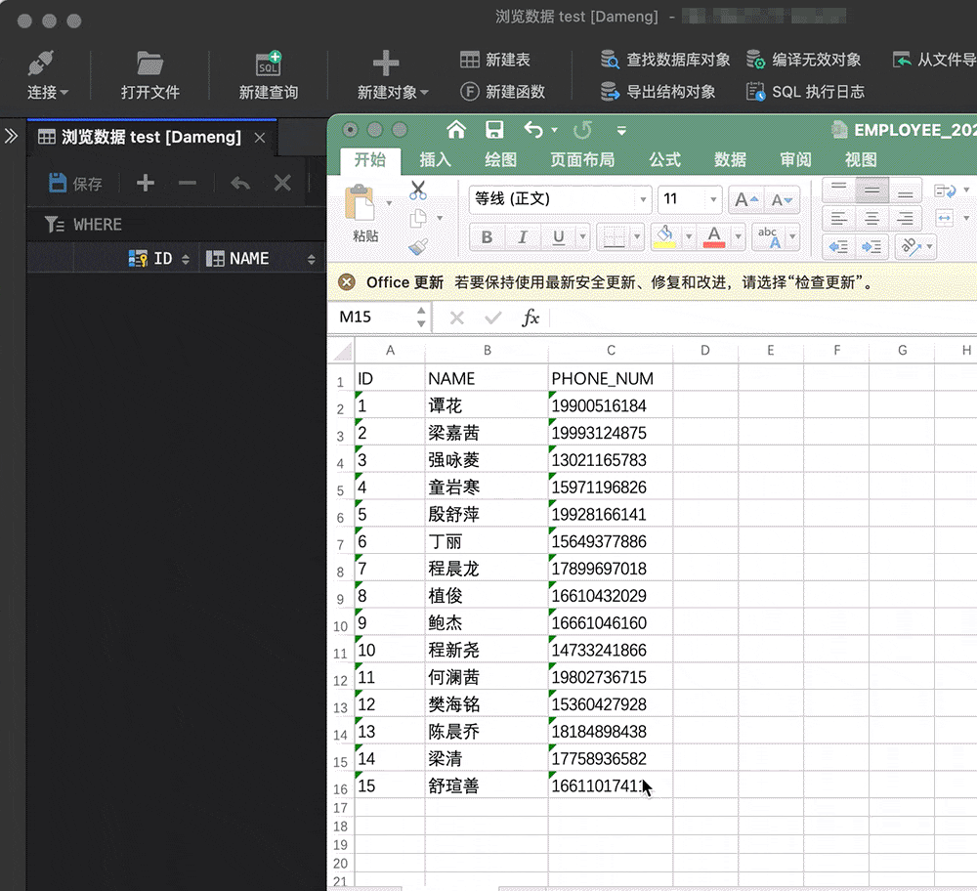Select the 审阅 ribbon tab
977x891 pixels.
(795, 160)
